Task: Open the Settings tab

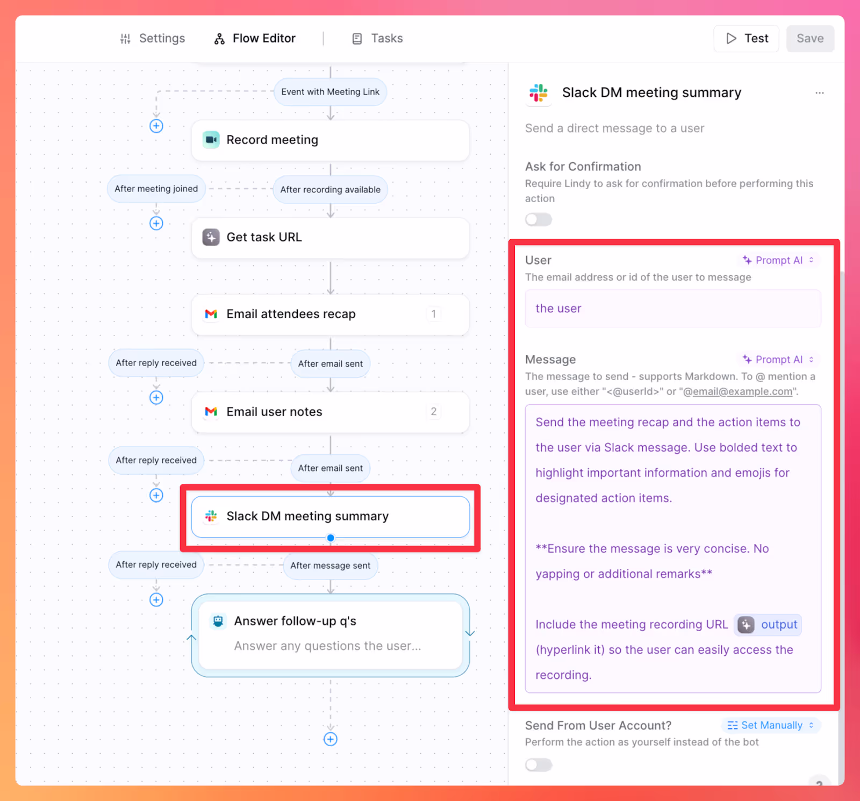Action: [152, 38]
